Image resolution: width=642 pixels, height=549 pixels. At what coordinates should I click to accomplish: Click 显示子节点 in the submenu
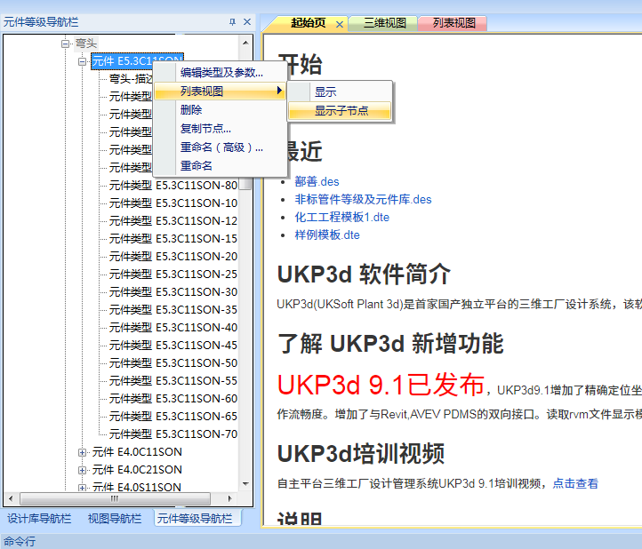[x=340, y=110]
